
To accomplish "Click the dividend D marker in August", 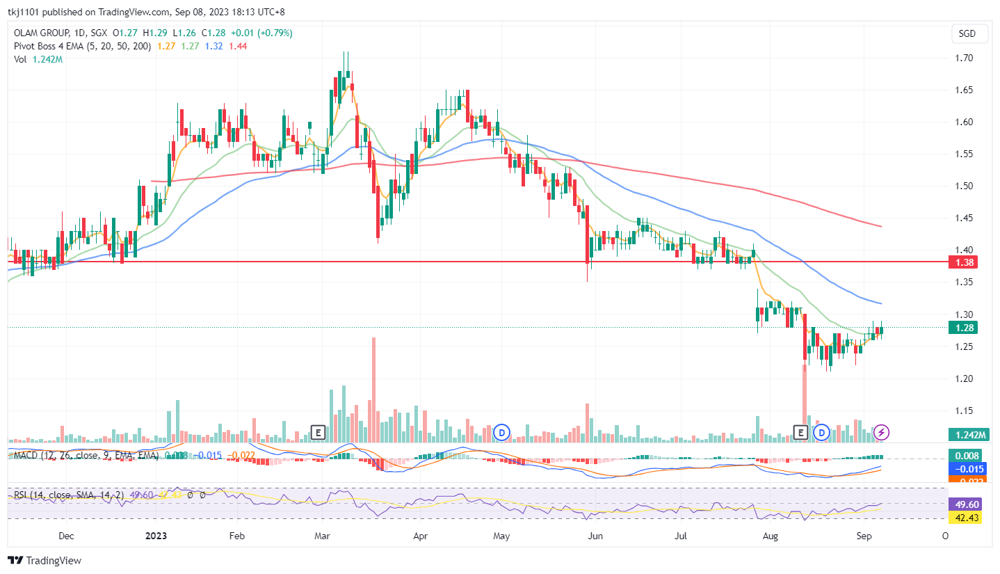I will (821, 432).
